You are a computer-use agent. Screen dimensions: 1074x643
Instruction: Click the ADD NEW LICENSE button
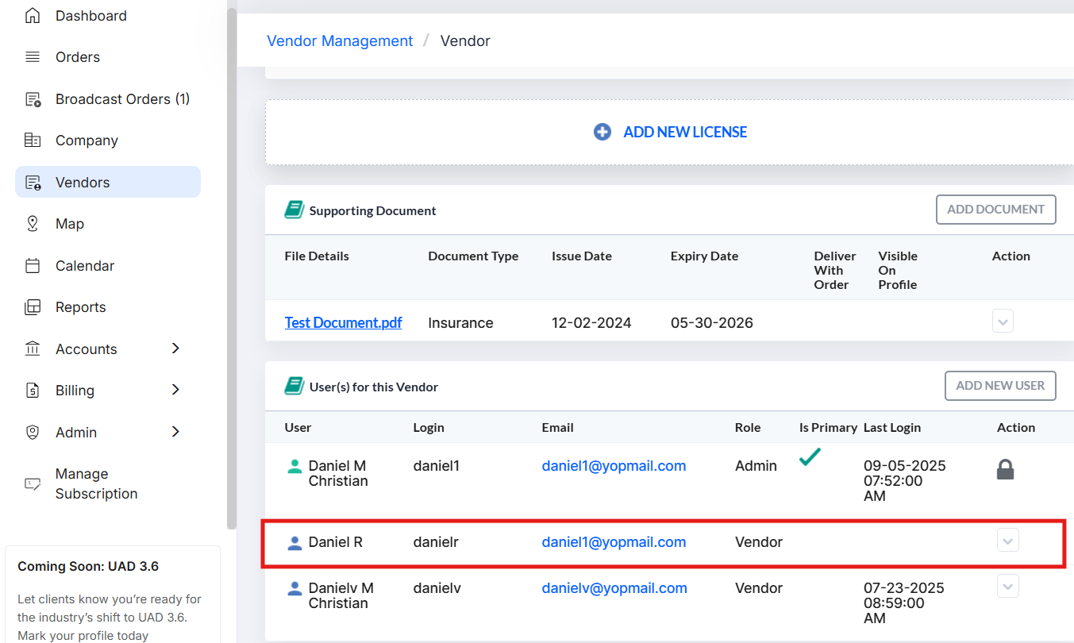(x=671, y=132)
